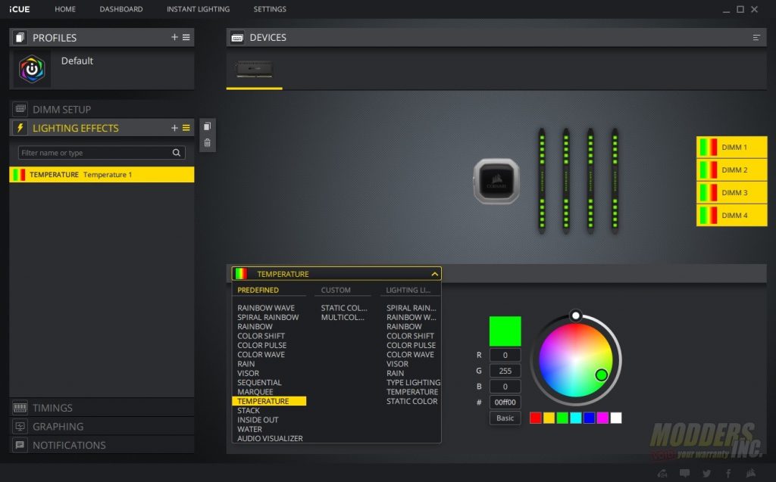Expand the Timings section

(102, 408)
